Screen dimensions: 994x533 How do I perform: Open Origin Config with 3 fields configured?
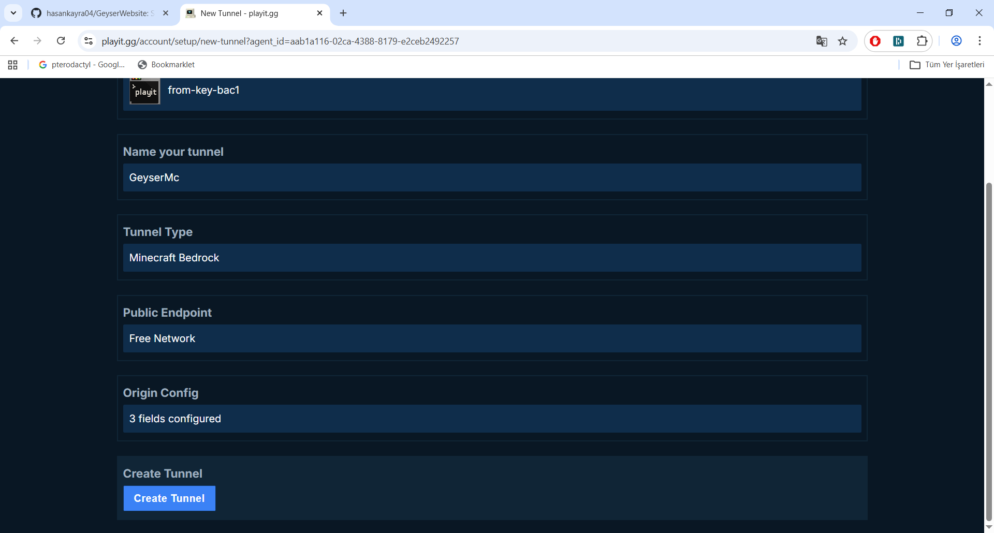point(492,419)
